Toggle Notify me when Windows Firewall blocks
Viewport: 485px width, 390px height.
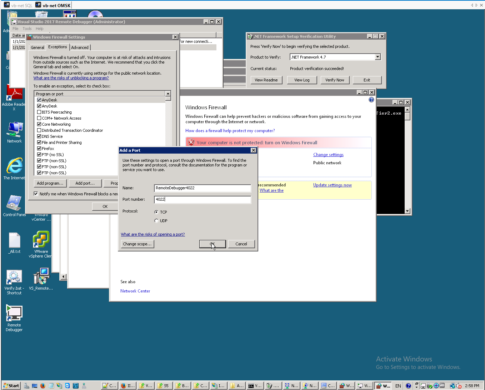point(36,194)
